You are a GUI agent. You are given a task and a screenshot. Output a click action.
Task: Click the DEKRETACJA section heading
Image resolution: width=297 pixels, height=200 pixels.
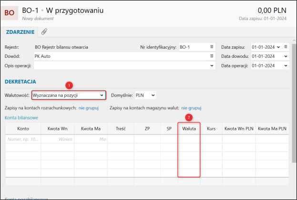(20, 82)
